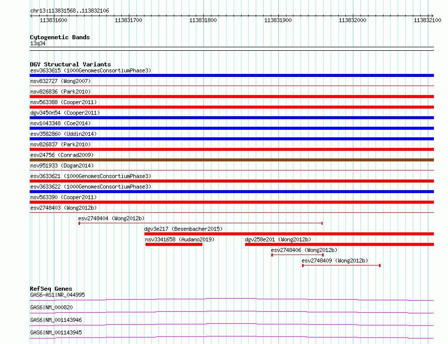The image size is (448, 344).
Task: Open GAS6|NM_001143945 gene label
Action: [56, 332]
